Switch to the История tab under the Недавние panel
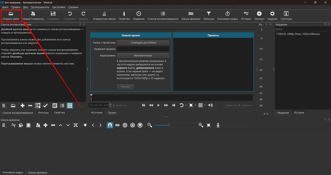The width and height of the screenshot is (331, 175). click(299, 113)
